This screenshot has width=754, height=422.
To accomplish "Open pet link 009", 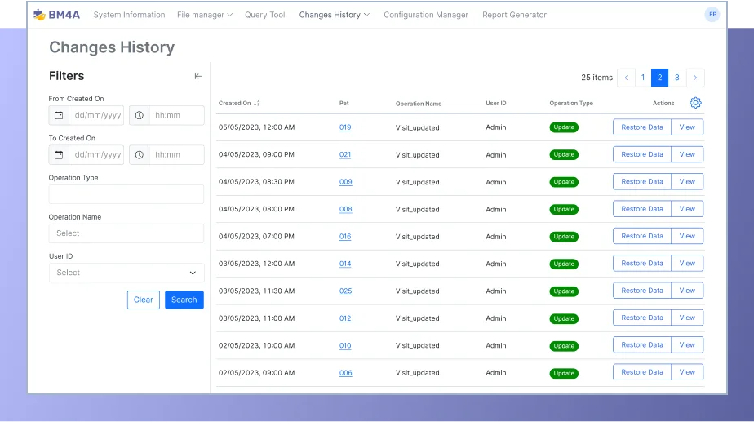I will (x=346, y=182).
